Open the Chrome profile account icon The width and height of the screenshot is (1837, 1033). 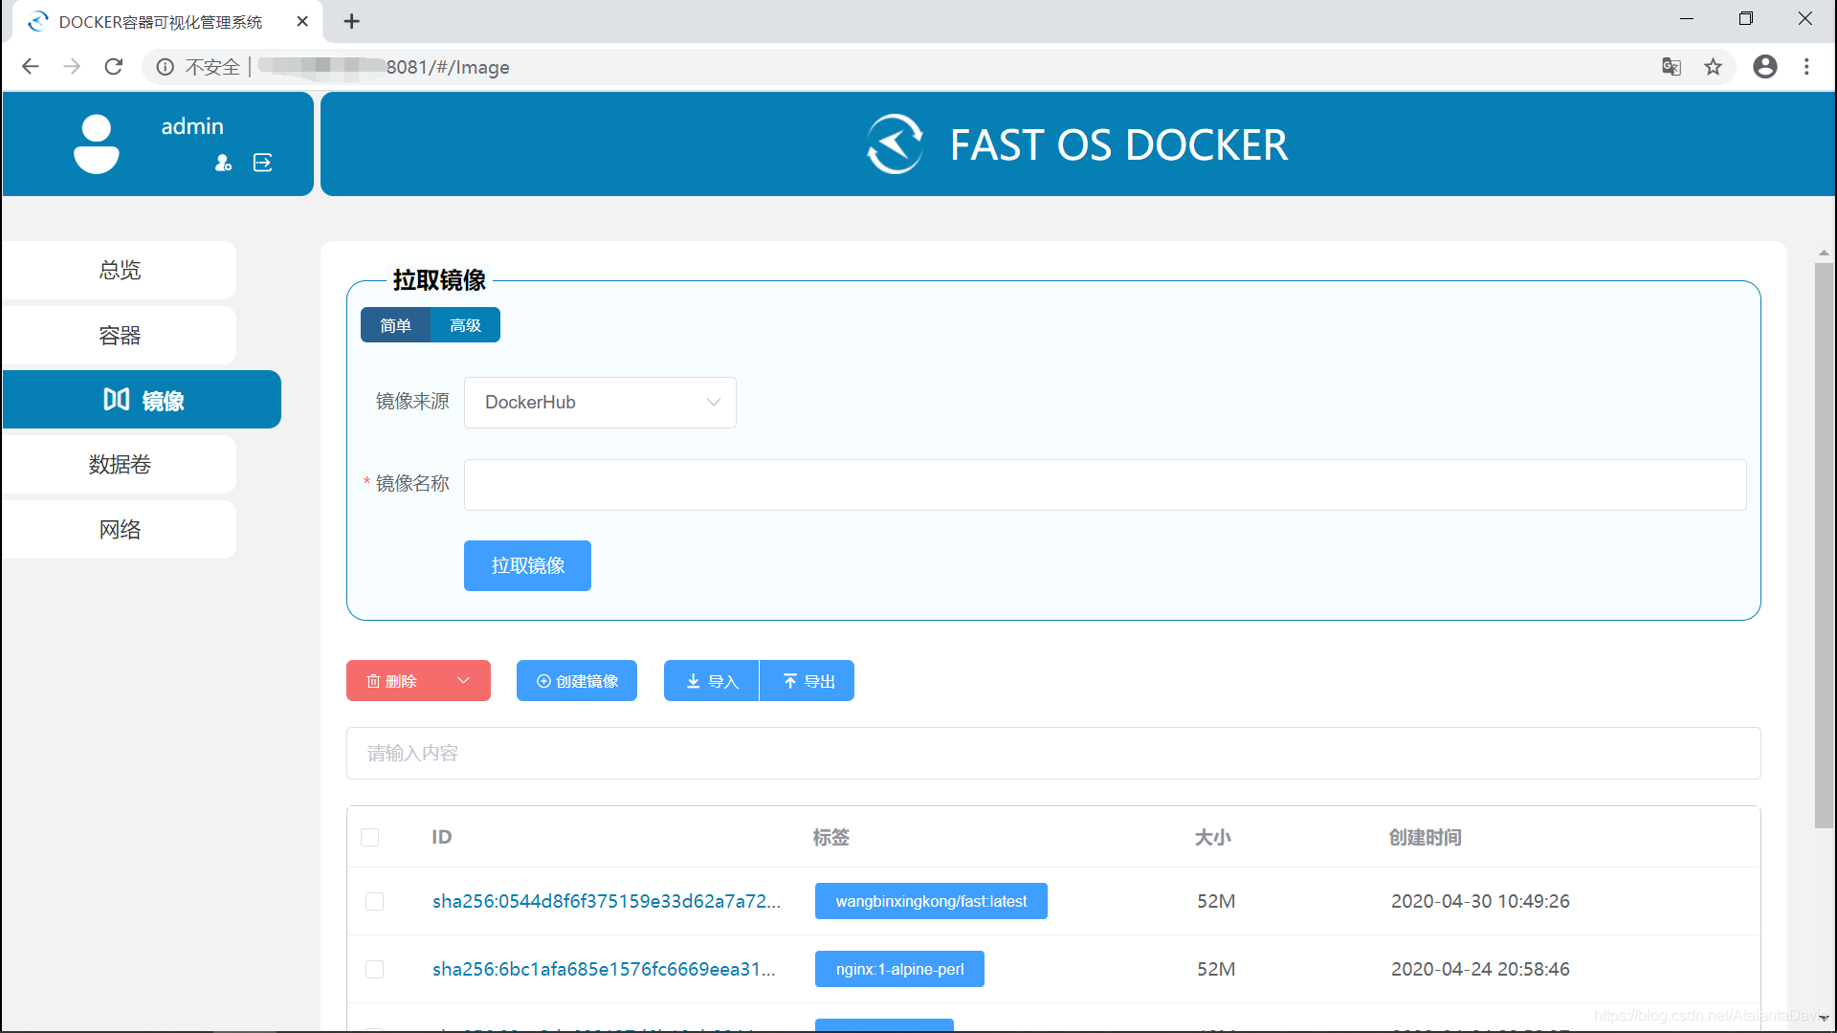[1765, 67]
